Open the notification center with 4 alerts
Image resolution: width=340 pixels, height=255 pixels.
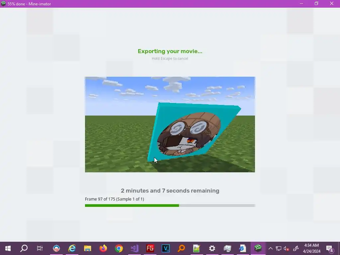[x=330, y=248]
